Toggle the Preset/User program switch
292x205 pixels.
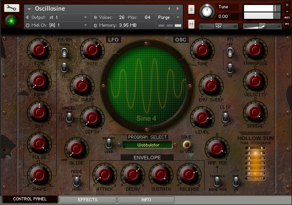click(110, 145)
